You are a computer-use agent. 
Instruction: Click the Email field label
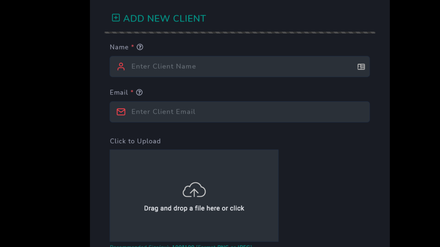pos(119,93)
